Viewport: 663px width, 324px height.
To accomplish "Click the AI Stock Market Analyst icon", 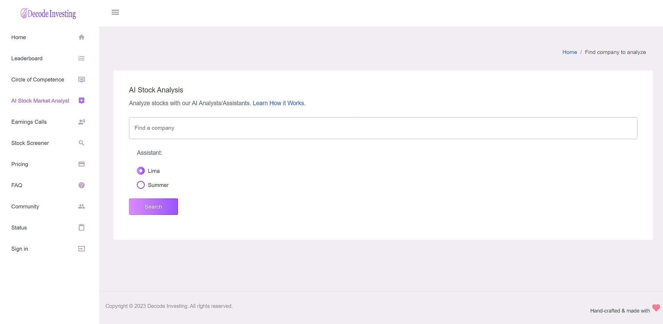I will click(81, 101).
